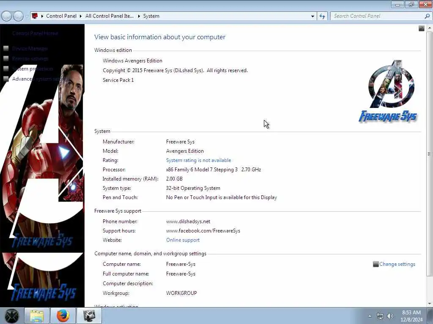Click the Control Panel icon in address bar
This screenshot has height=324, width=433.
[x=35, y=16]
